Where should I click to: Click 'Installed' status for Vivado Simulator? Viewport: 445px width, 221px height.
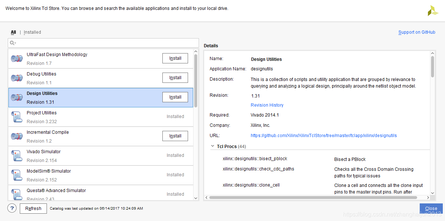(x=175, y=155)
